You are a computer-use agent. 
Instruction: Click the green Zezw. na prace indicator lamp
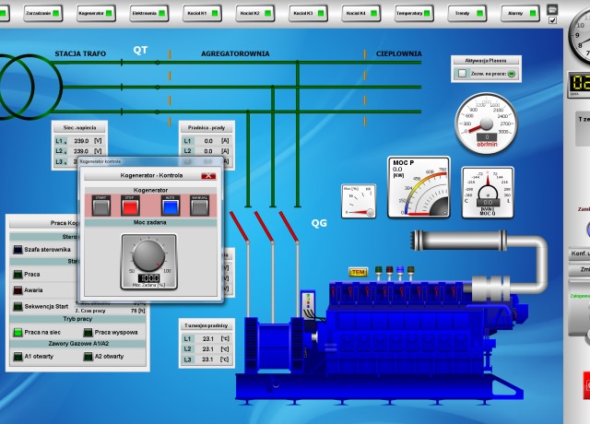pos(511,74)
